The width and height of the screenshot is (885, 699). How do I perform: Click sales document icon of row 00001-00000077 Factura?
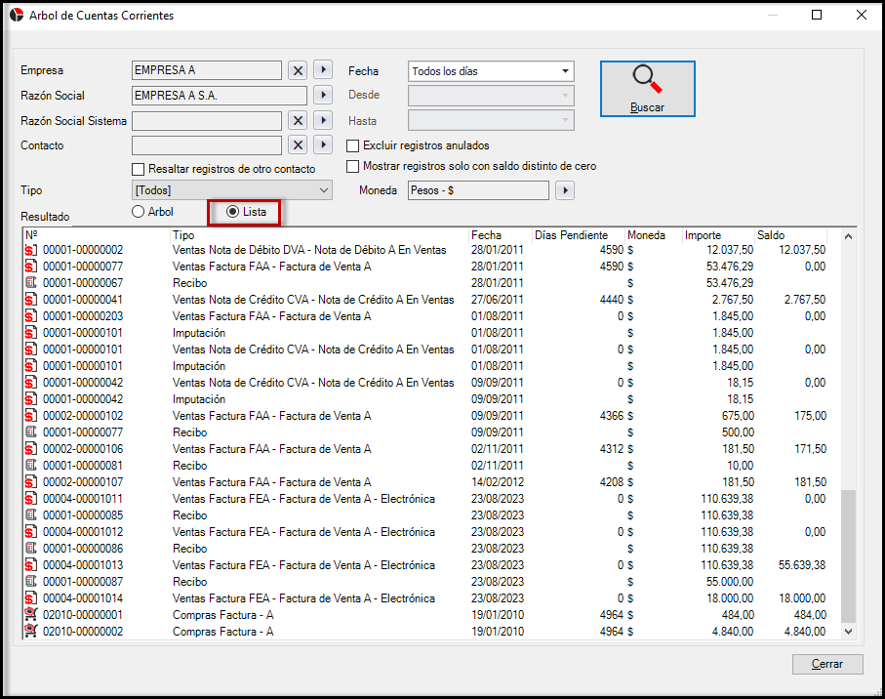(31, 266)
